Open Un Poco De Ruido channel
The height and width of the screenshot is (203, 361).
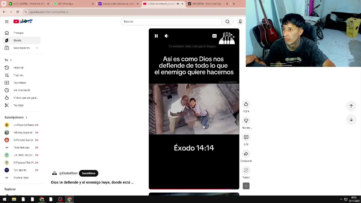tap(21, 125)
